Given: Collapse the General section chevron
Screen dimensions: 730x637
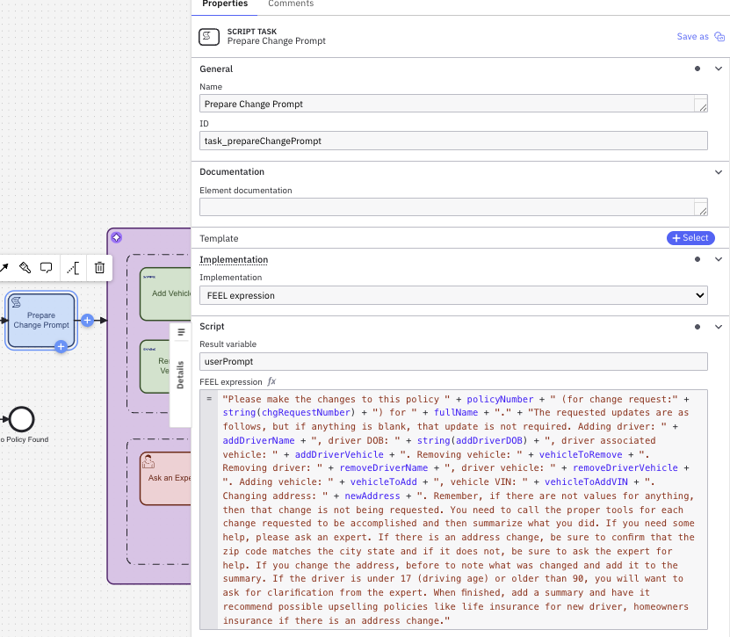Looking at the screenshot, I should pyautogui.click(x=719, y=69).
